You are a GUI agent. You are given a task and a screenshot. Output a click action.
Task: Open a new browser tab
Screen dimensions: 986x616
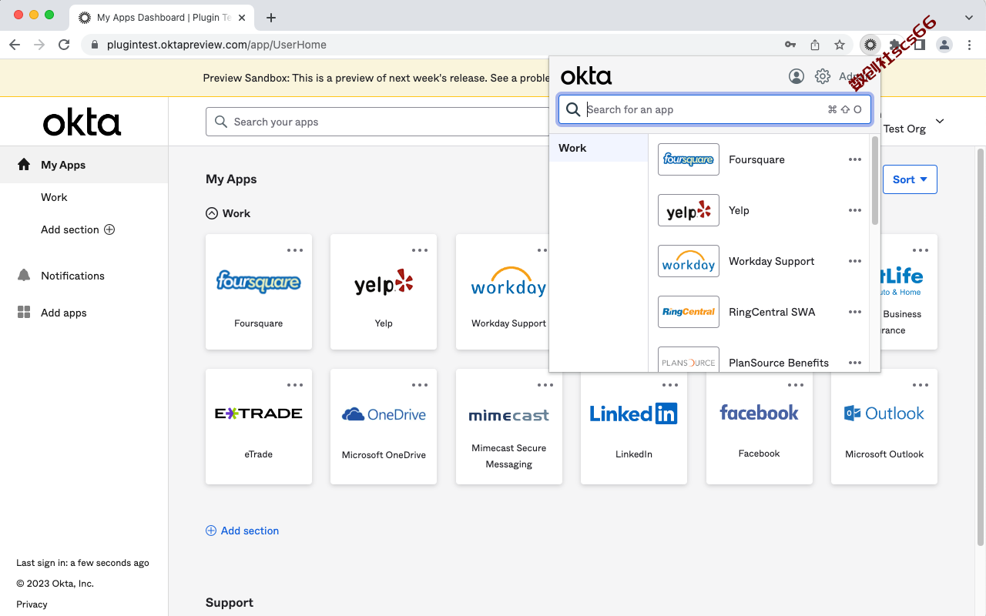(271, 17)
